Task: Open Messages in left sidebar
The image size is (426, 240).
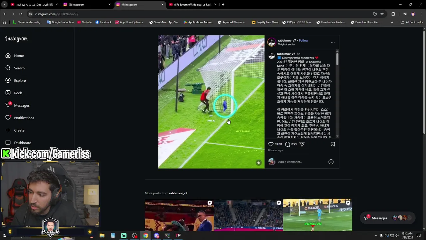Action: (x=17, y=105)
